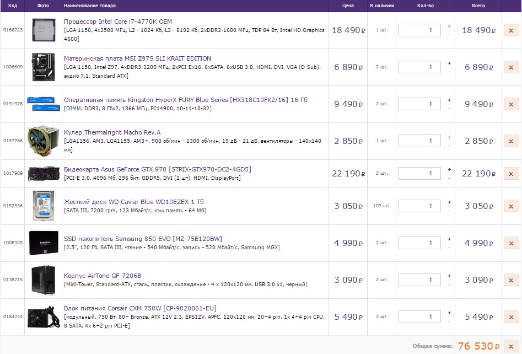The height and width of the screenshot is (354, 522).
Task: Open Оперативная память Kingston HyperX FURY link
Action: pos(185,100)
